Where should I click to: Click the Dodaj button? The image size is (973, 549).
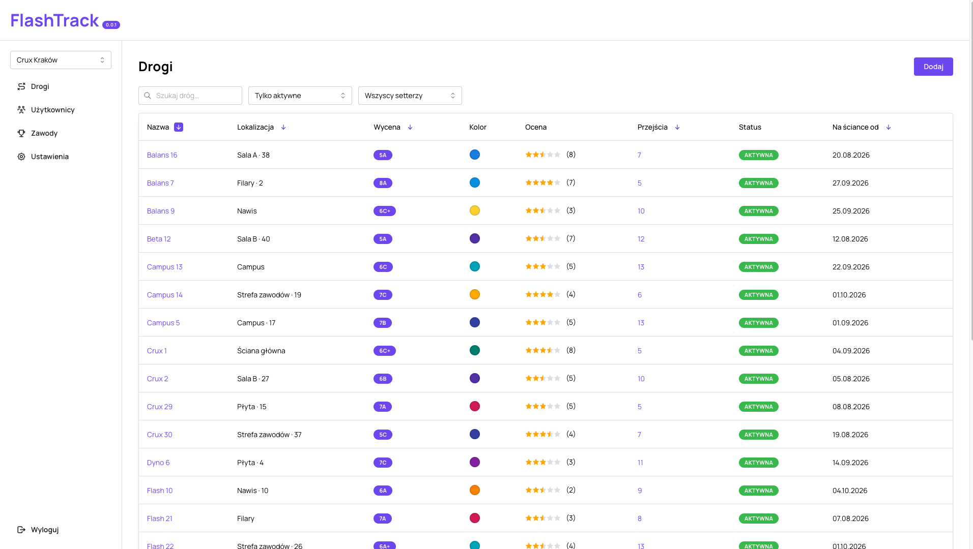[933, 67]
